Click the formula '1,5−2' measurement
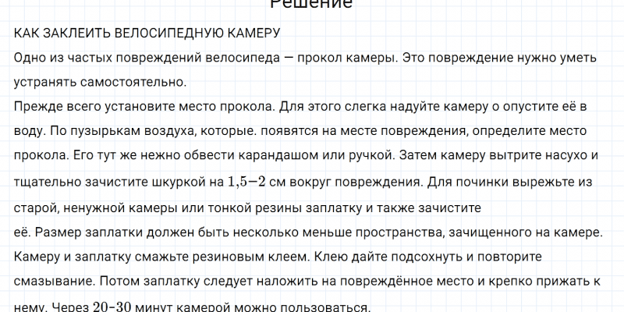This screenshot has width=624, height=312. [250, 183]
